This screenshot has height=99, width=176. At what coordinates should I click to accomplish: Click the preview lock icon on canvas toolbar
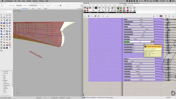tap(154, 16)
